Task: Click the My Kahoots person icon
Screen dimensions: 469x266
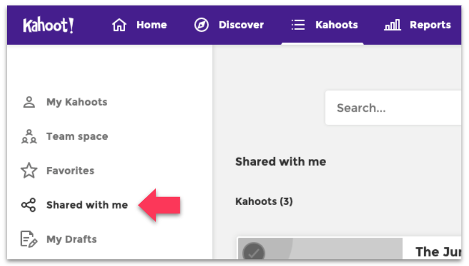Action: (x=29, y=102)
